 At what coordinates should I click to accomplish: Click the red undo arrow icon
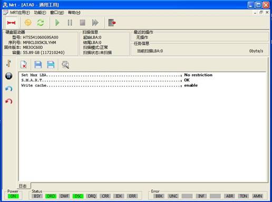[9, 101]
